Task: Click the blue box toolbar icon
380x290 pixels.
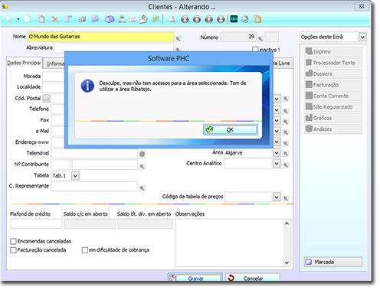Action: (x=110, y=19)
